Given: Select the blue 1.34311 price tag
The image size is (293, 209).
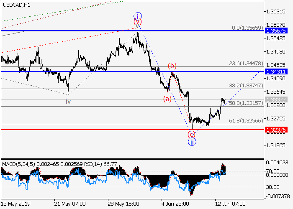Looking at the screenshot, I should pyautogui.click(x=275, y=71).
